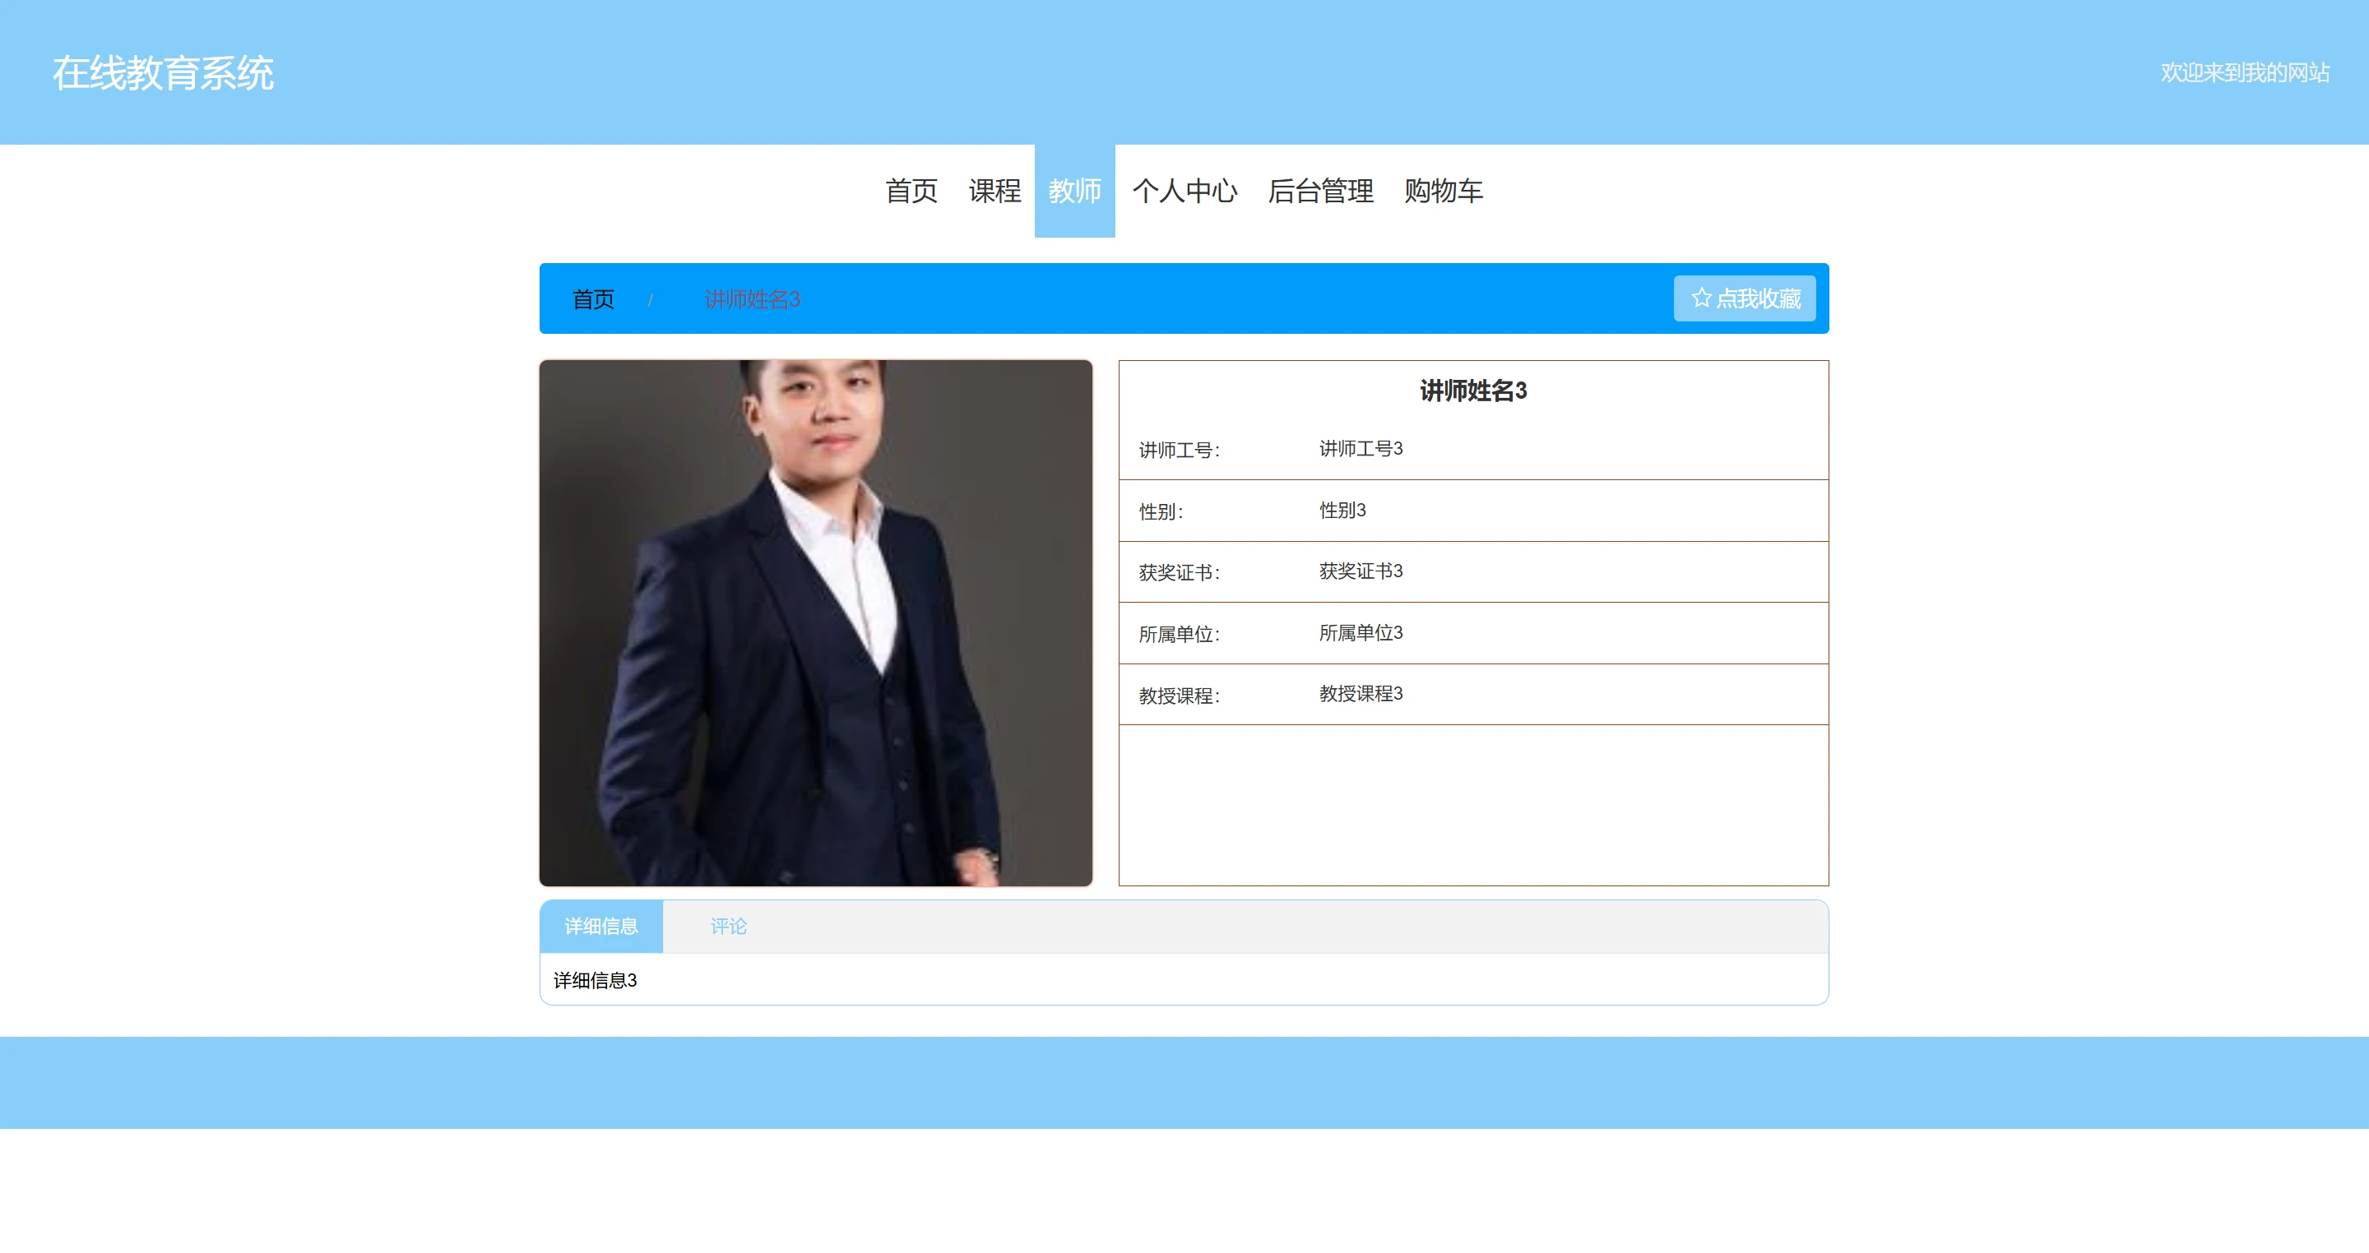Open the 购物车 shopping cart
Image resolution: width=2369 pixels, height=1253 pixels.
coord(1443,190)
